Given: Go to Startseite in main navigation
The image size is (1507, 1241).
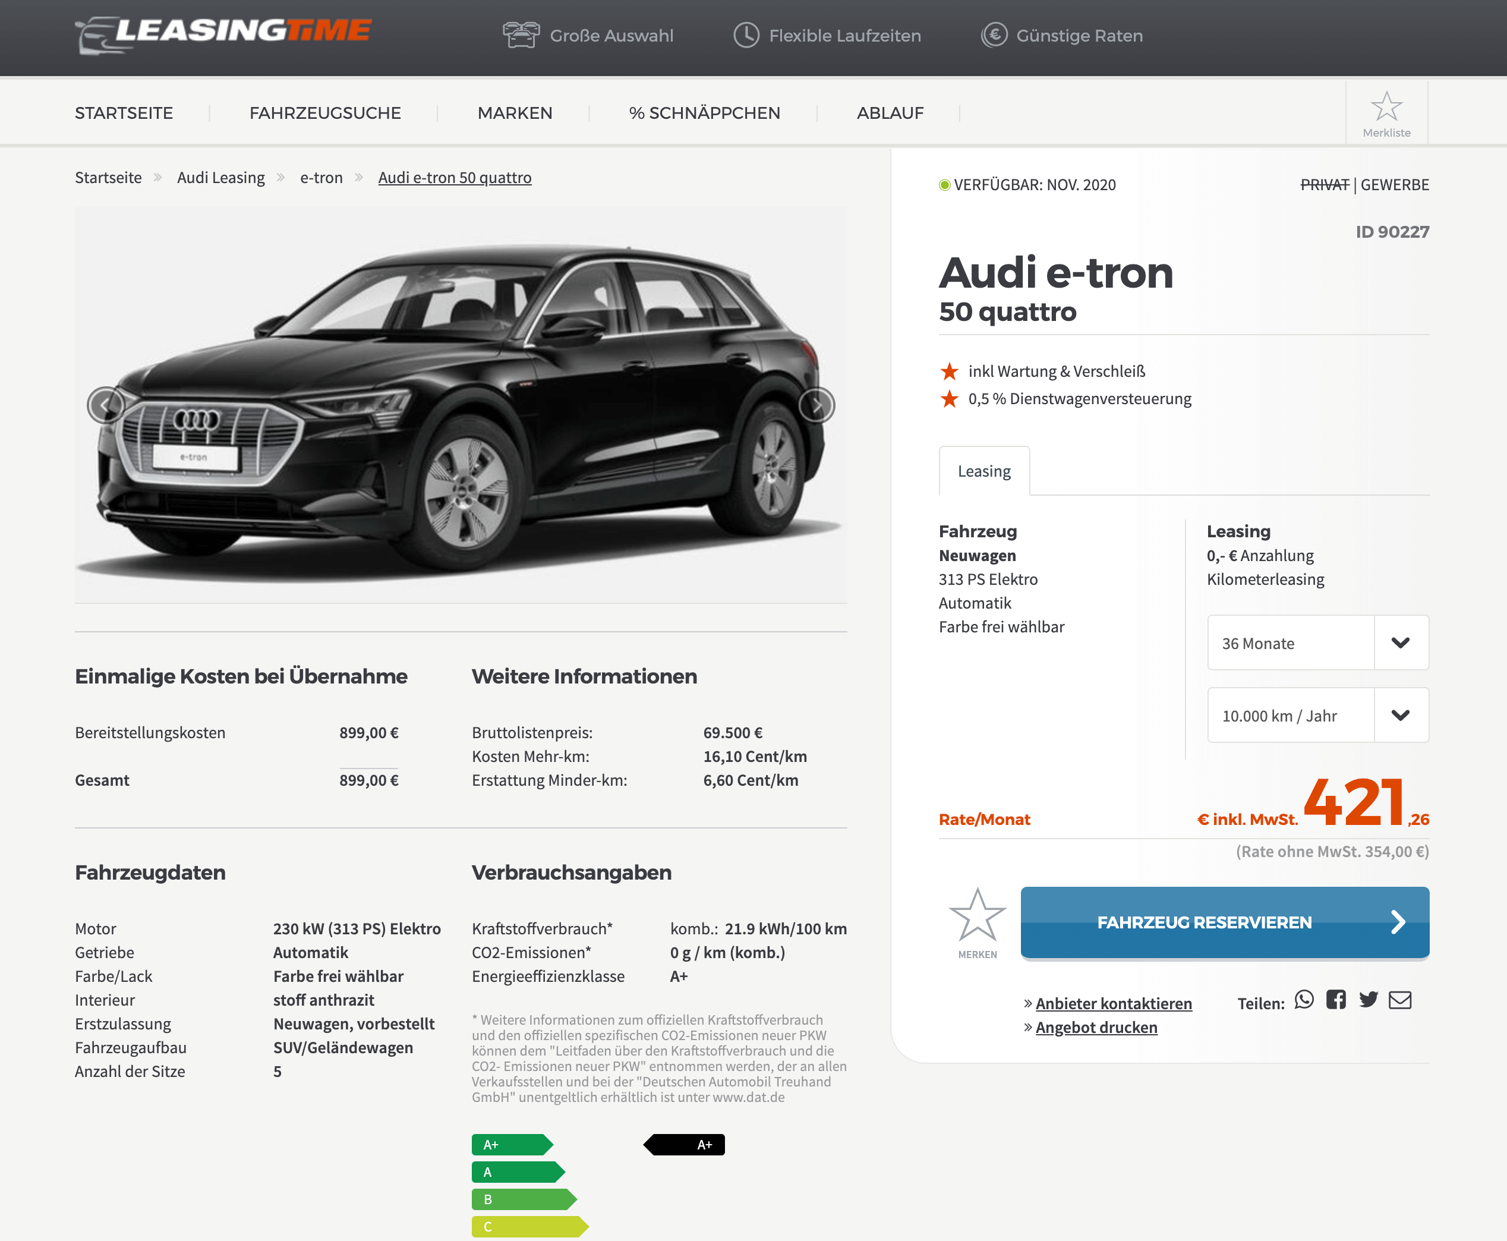Looking at the screenshot, I should point(124,113).
